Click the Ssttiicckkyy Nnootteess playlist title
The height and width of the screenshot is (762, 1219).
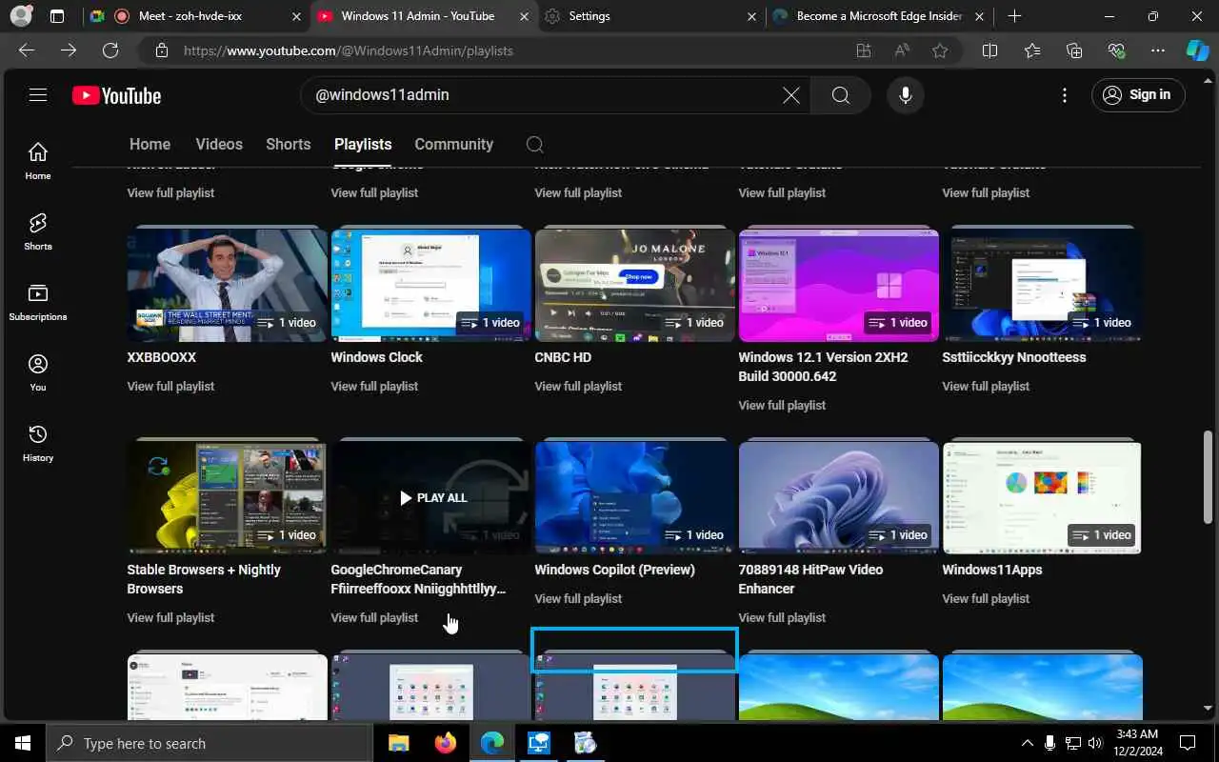click(x=1014, y=357)
